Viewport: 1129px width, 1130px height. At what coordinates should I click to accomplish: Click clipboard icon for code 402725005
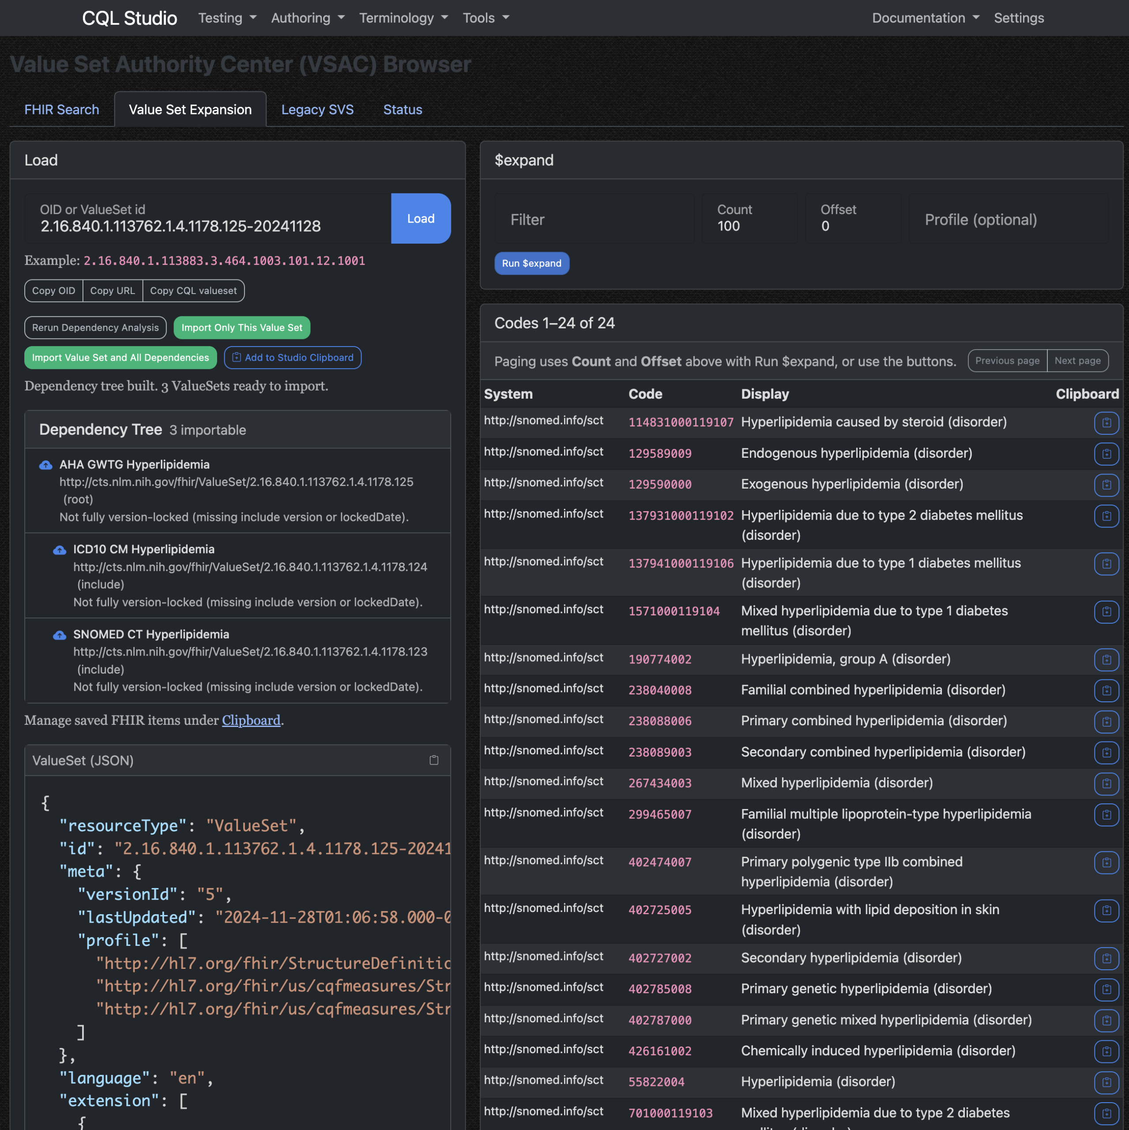pos(1106,911)
